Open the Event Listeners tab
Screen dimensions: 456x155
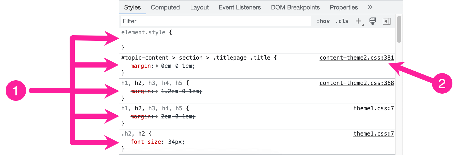240,7
